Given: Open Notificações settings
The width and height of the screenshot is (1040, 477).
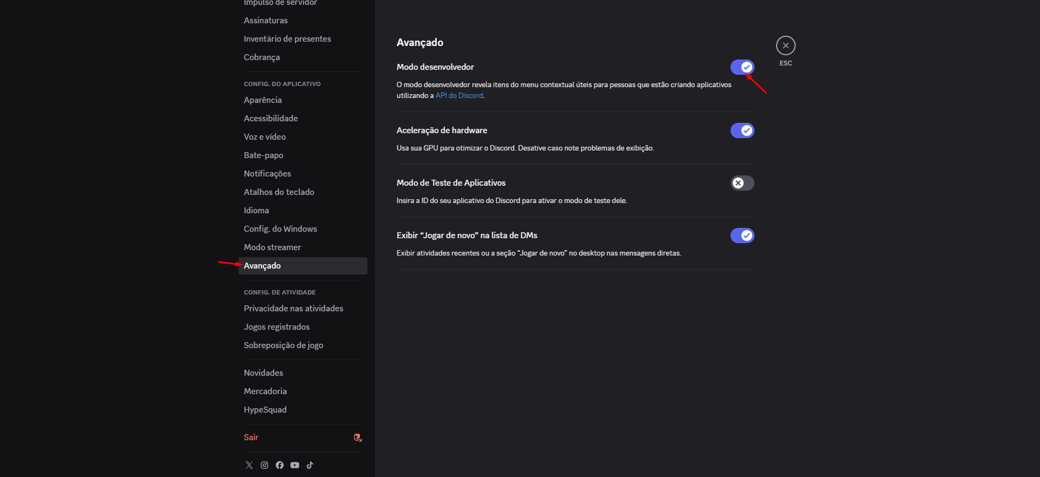Looking at the screenshot, I should 303,174.
